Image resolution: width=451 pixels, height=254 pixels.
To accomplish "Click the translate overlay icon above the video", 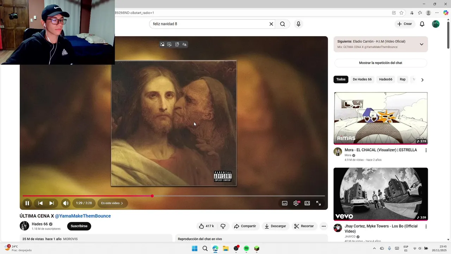I will pos(184,44).
